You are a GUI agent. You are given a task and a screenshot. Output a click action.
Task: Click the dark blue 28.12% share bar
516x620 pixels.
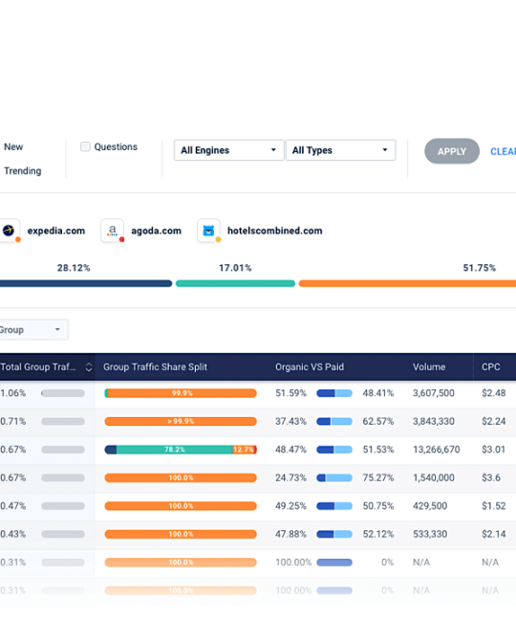coord(86,283)
